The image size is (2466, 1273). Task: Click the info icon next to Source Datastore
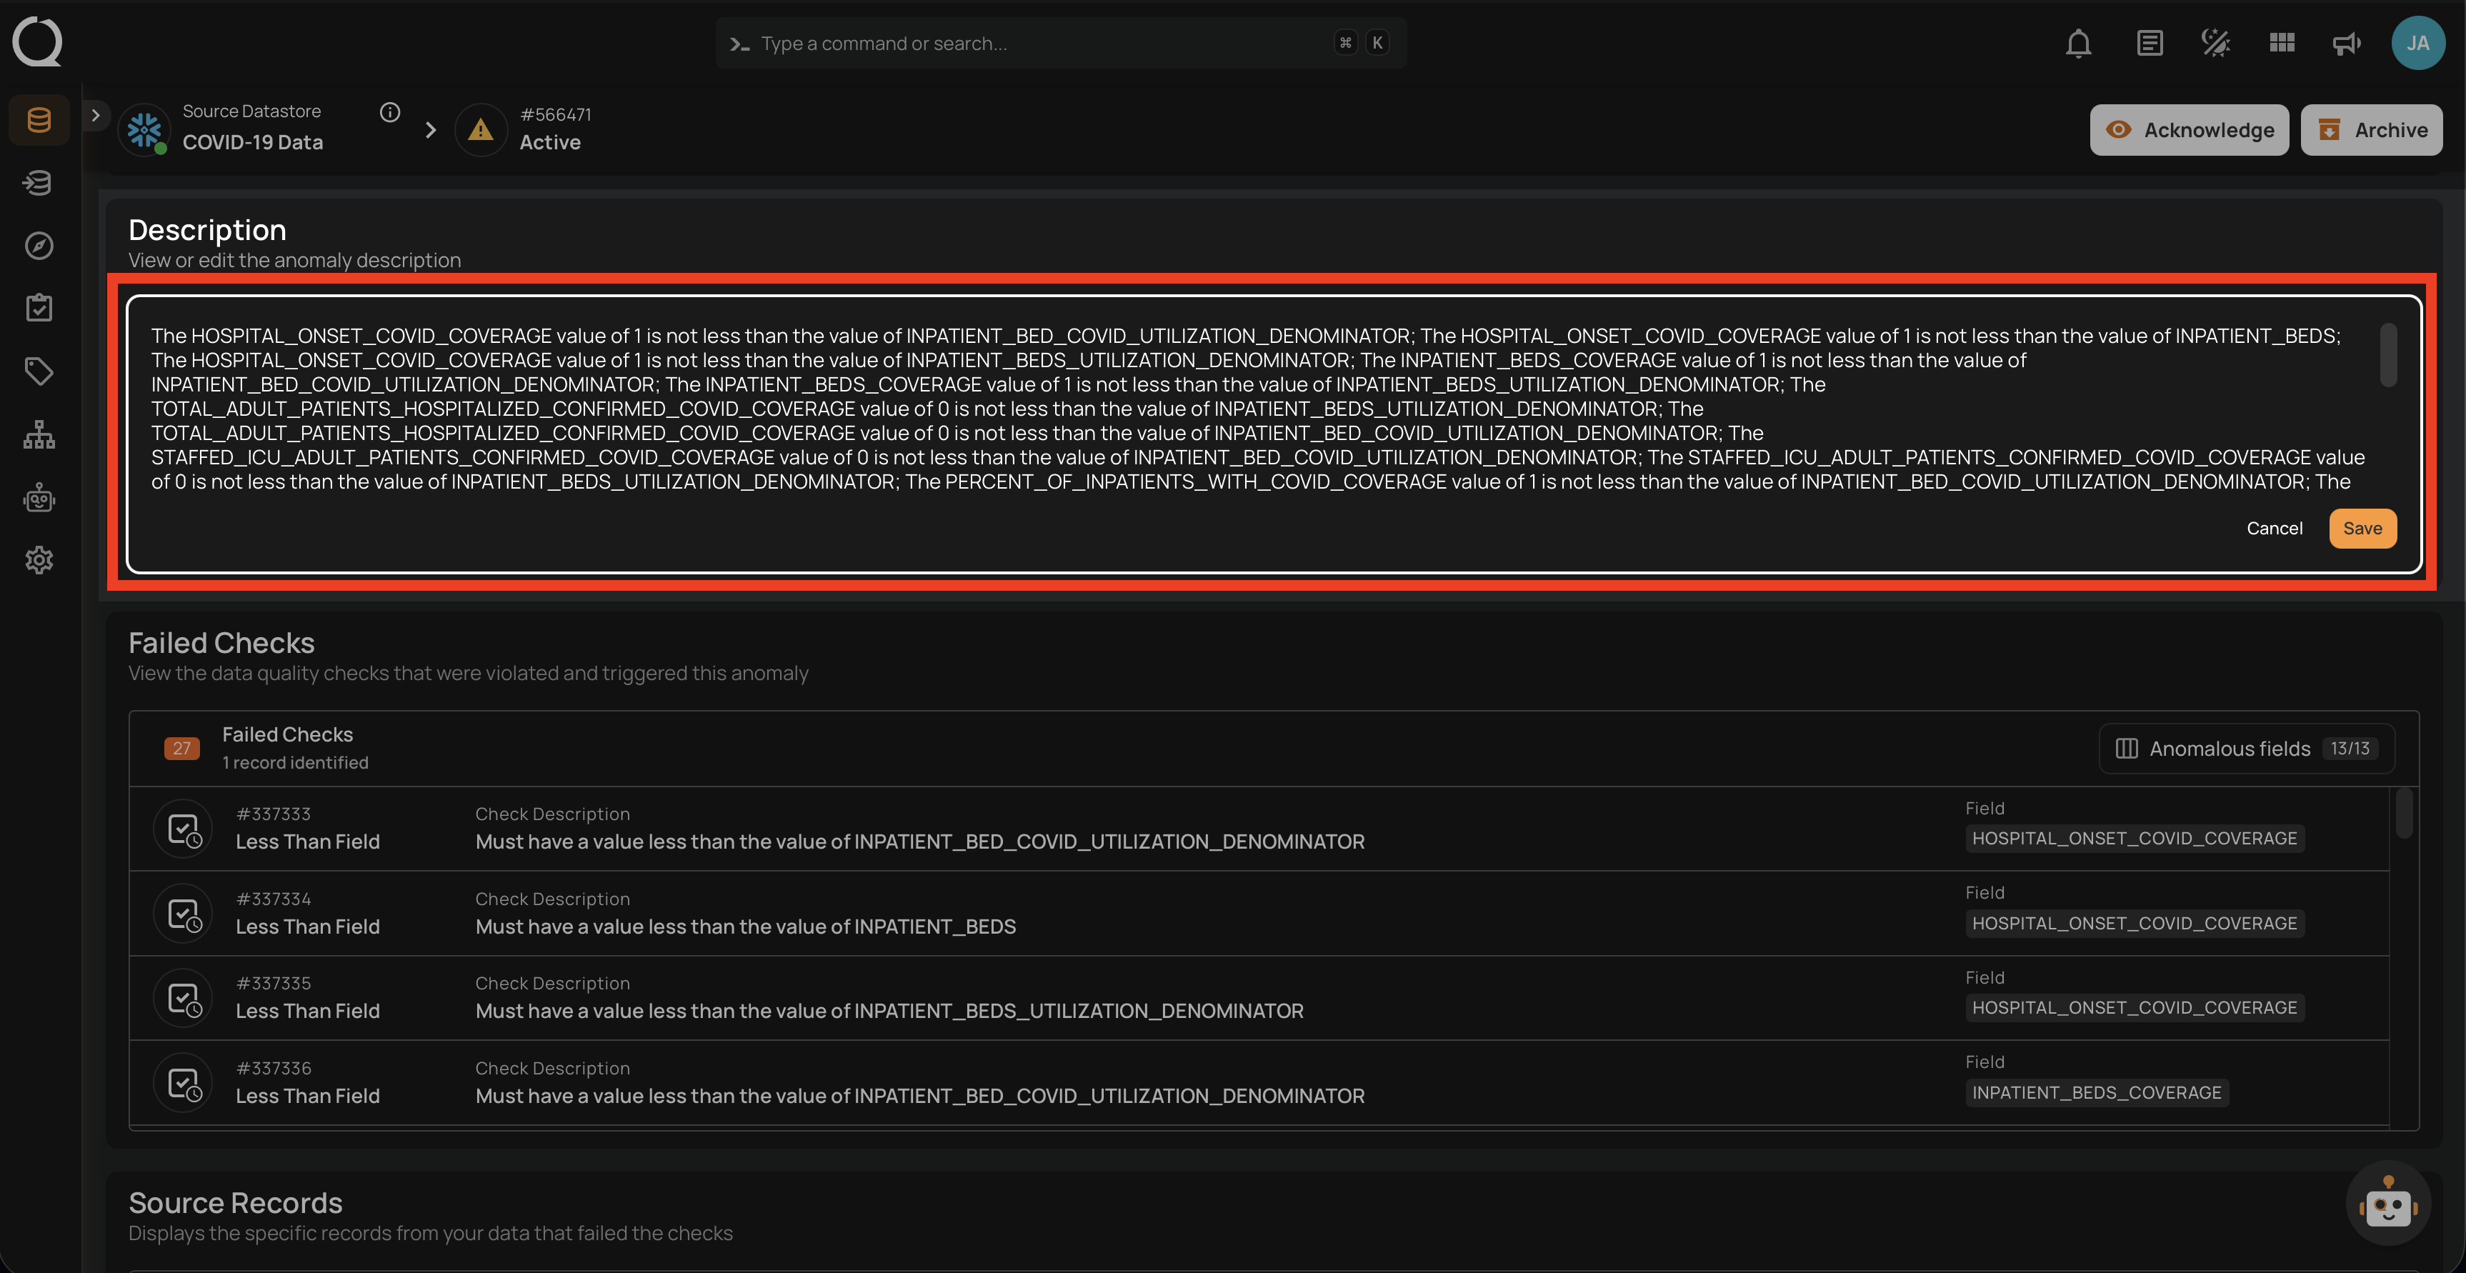pos(389,112)
